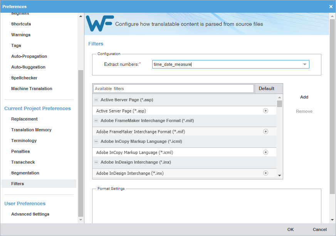Open the Extract numbers dropdown
This screenshot has width=336, height=236.
306,64
